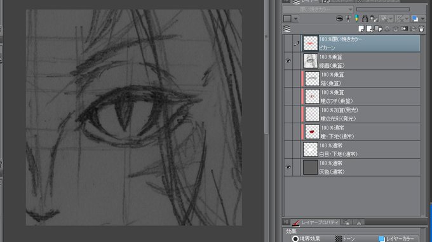Show the 陰(乗算) layer visibility box
Screen dimensions: 432x242
[288, 79]
